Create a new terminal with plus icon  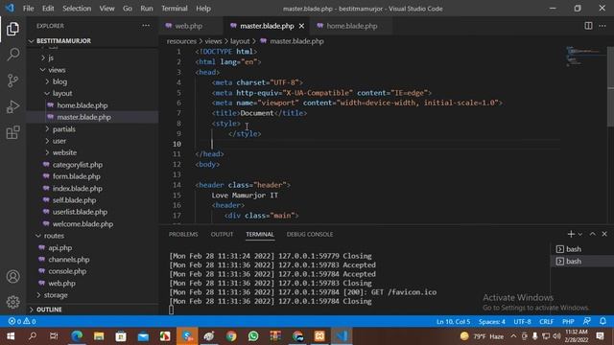tap(571, 234)
